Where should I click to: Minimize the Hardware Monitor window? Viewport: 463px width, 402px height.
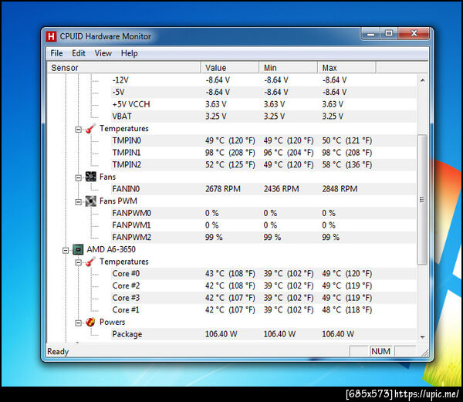(370, 34)
